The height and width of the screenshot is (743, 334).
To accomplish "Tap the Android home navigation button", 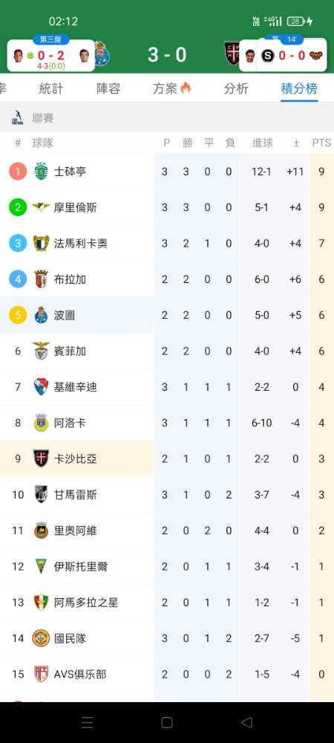I will 166,722.
